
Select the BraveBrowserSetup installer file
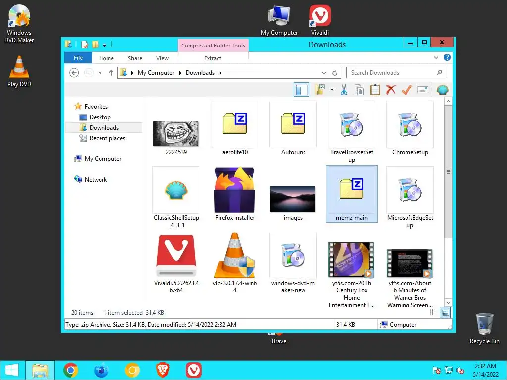352,133
